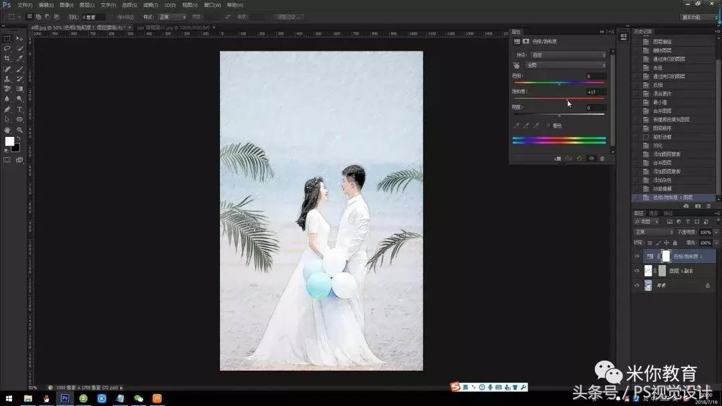The image size is (722, 406).
Task: Click the Hue/Saturation adjustment layer mask thumbnail
Action: 666,256
